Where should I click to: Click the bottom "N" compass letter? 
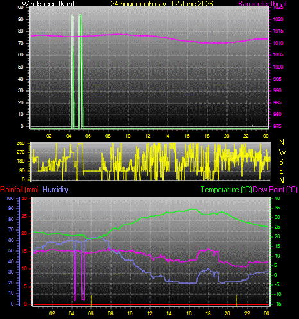pos(282,181)
